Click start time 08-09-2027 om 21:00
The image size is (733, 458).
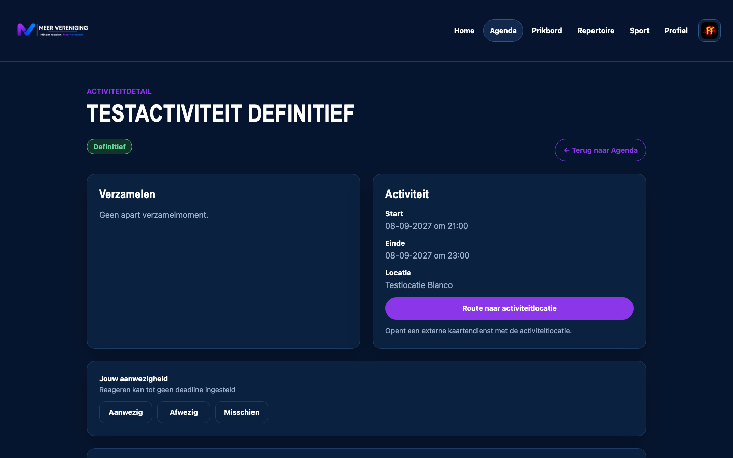click(427, 226)
